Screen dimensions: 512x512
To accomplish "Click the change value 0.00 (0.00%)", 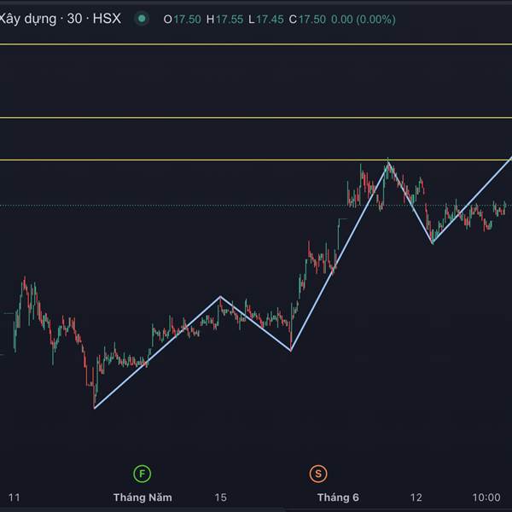I will coord(364,20).
